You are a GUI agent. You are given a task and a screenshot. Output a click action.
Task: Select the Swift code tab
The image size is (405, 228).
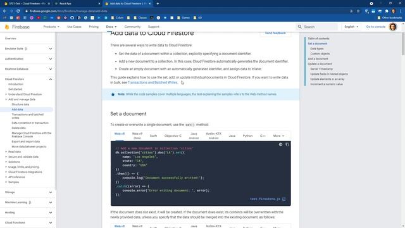[x=153, y=136]
